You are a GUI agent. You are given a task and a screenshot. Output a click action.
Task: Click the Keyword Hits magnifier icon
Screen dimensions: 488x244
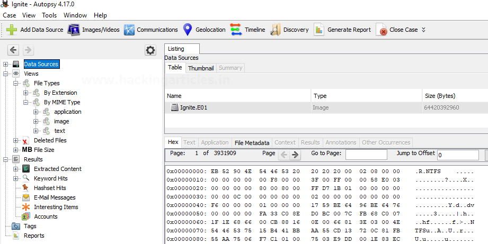pos(26,178)
